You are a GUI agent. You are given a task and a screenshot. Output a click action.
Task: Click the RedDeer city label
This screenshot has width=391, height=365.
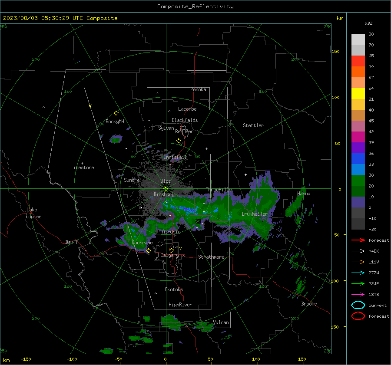point(184,132)
